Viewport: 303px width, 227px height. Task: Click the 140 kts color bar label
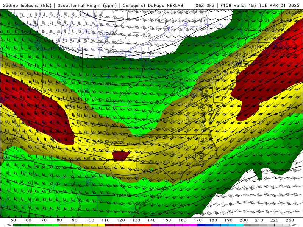pos(151,220)
